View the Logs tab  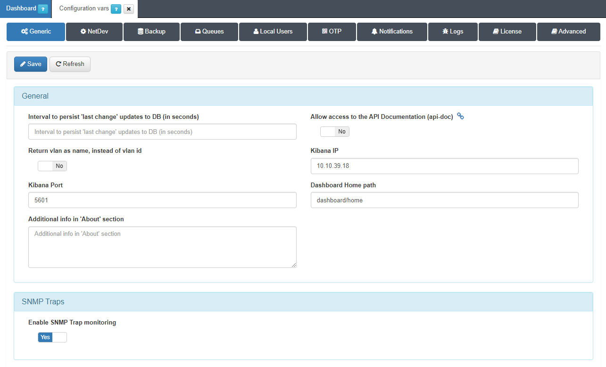(453, 32)
